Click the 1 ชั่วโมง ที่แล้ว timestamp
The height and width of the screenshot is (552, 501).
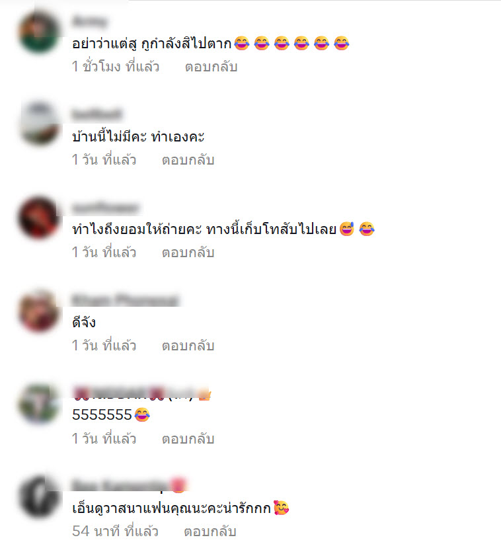tap(116, 67)
